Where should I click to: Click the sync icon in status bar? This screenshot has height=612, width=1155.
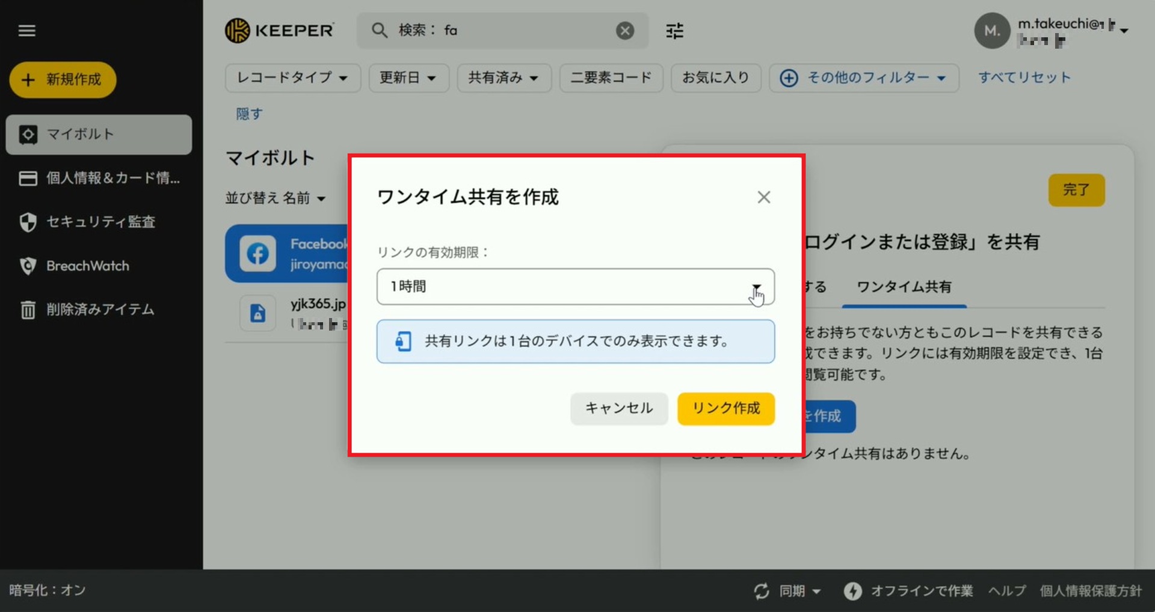[x=762, y=591]
